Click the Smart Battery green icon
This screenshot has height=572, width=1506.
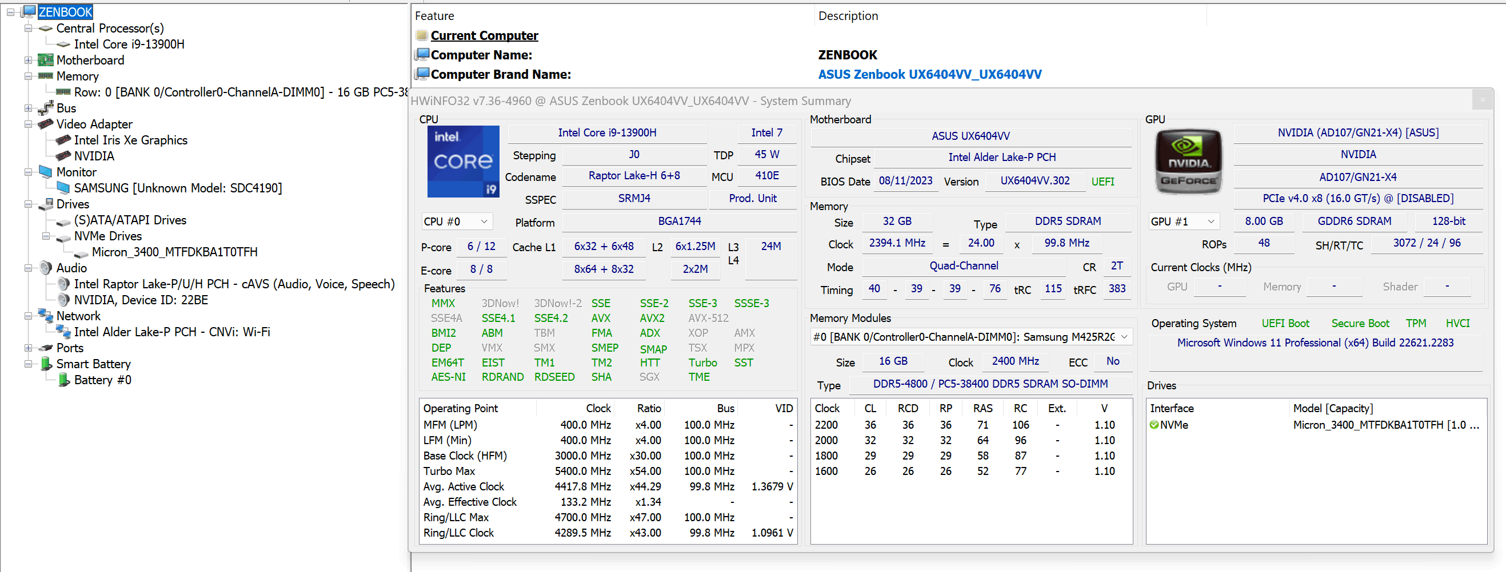(x=47, y=364)
